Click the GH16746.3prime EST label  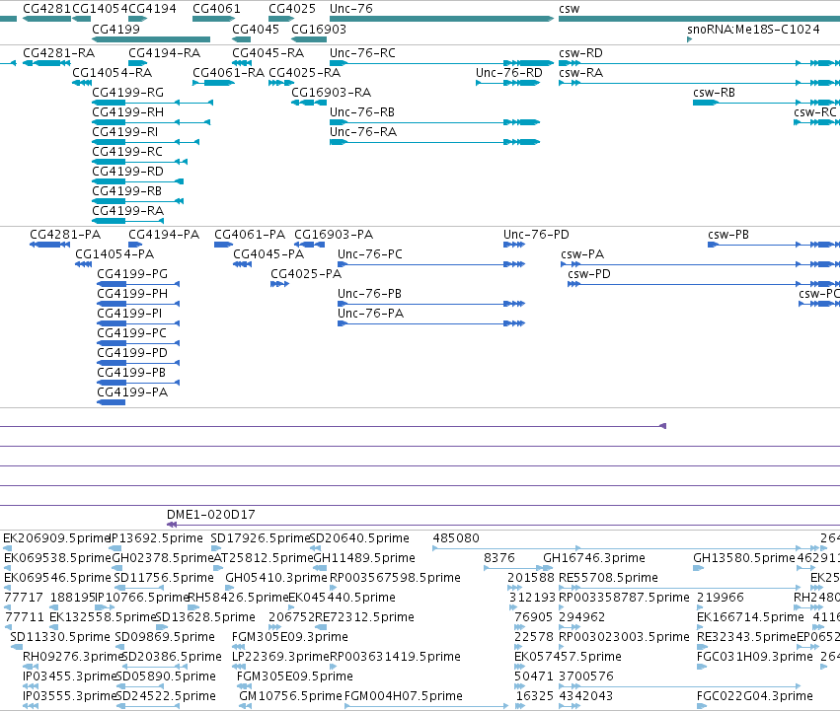(594, 558)
